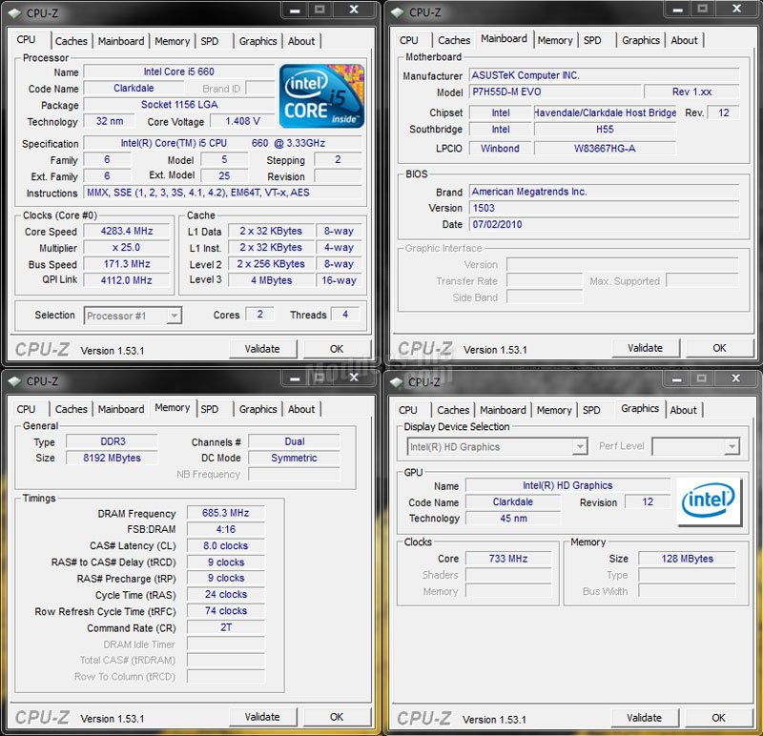763x736 pixels.
Task: Click the '2T' command rate value
Action: click(226, 627)
